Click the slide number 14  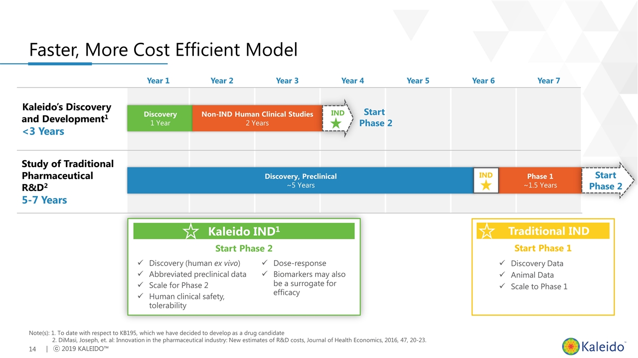32,350
